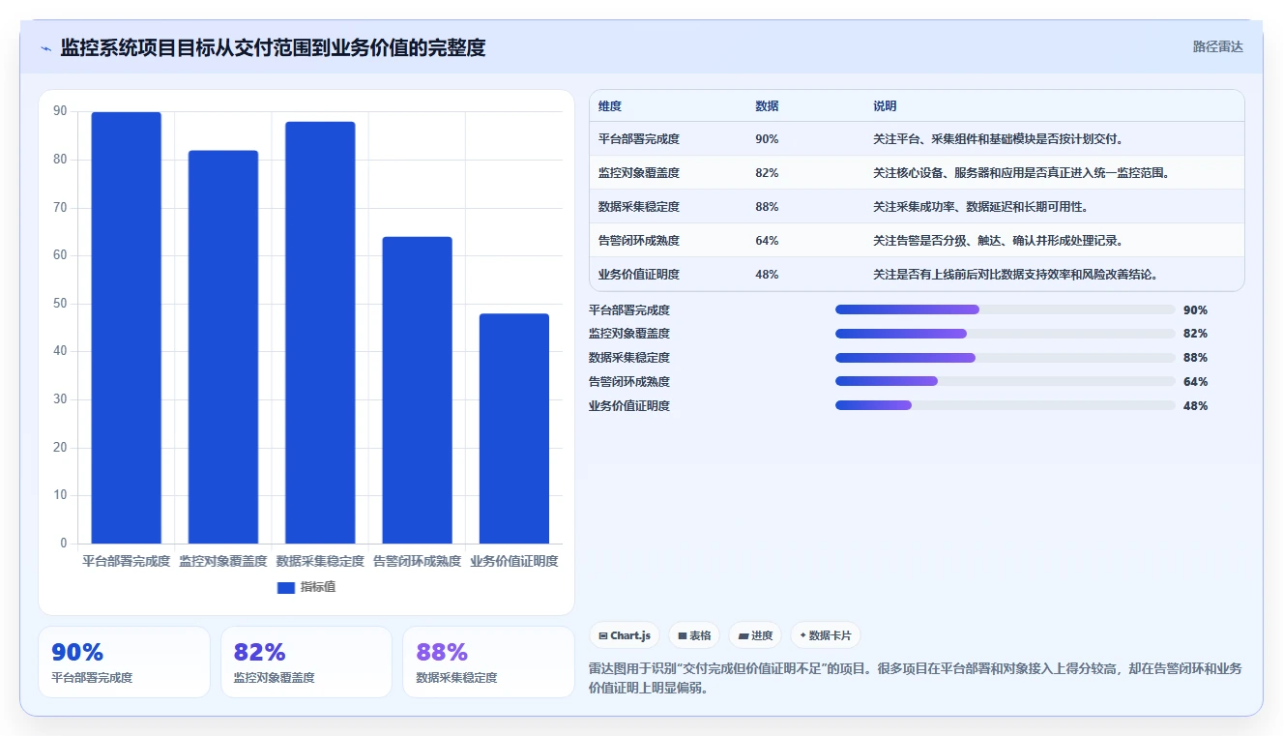Click the 50 tick on the y-axis
This screenshot has height=736, width=1283.
[60, 304]
